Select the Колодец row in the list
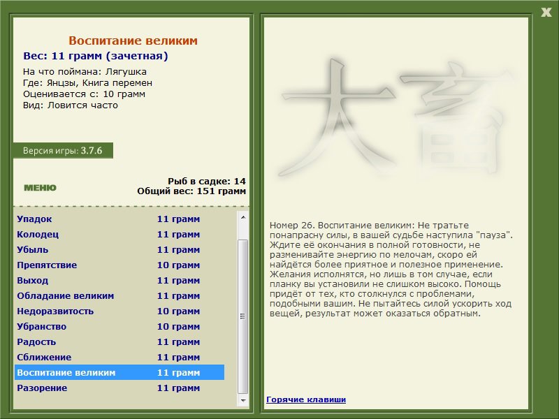Viewport: 559px width, 419px height. 119,234
